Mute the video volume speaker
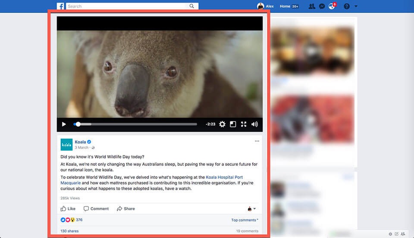Screen dimensions: 414x238 254,124
